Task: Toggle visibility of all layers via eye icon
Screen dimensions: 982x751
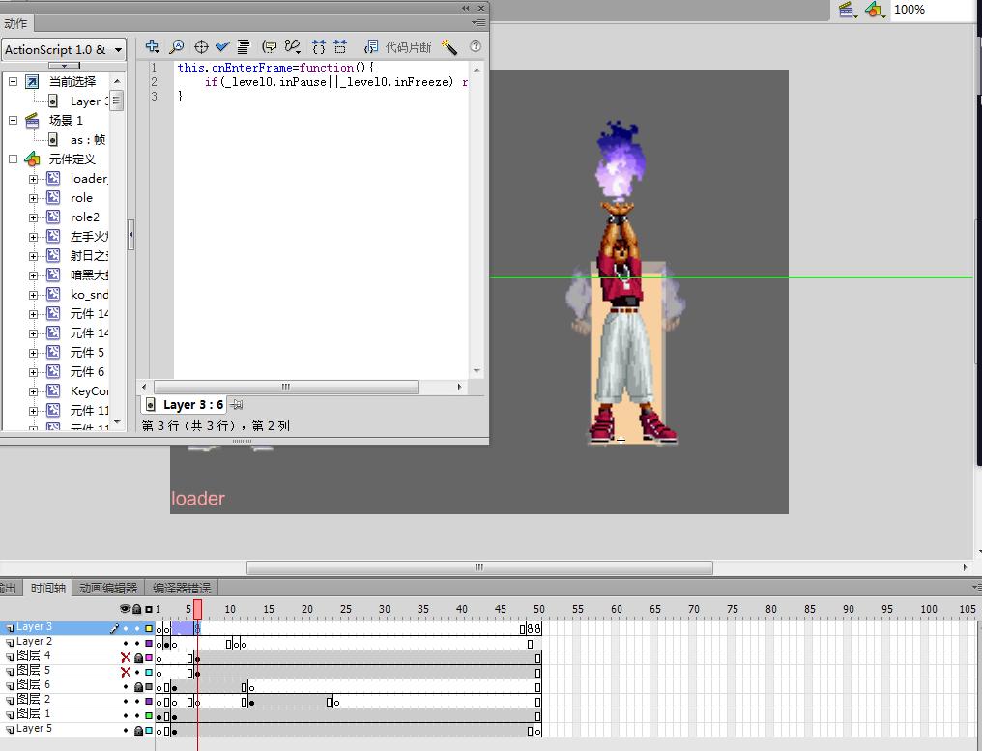Action: tap(125, 609)
